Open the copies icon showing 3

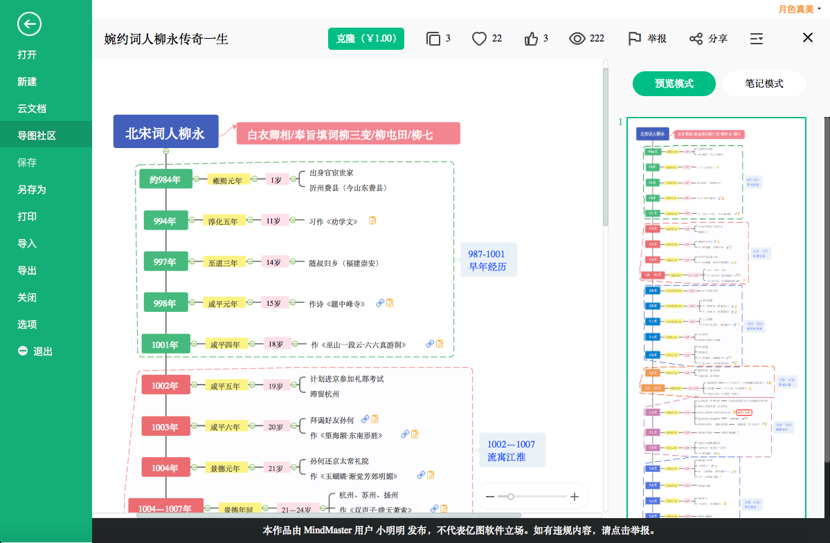pos(433,39)
